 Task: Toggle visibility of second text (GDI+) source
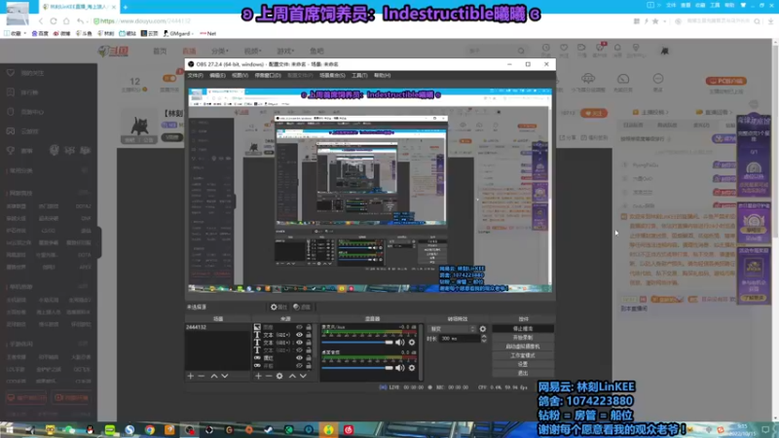point(299,343)
